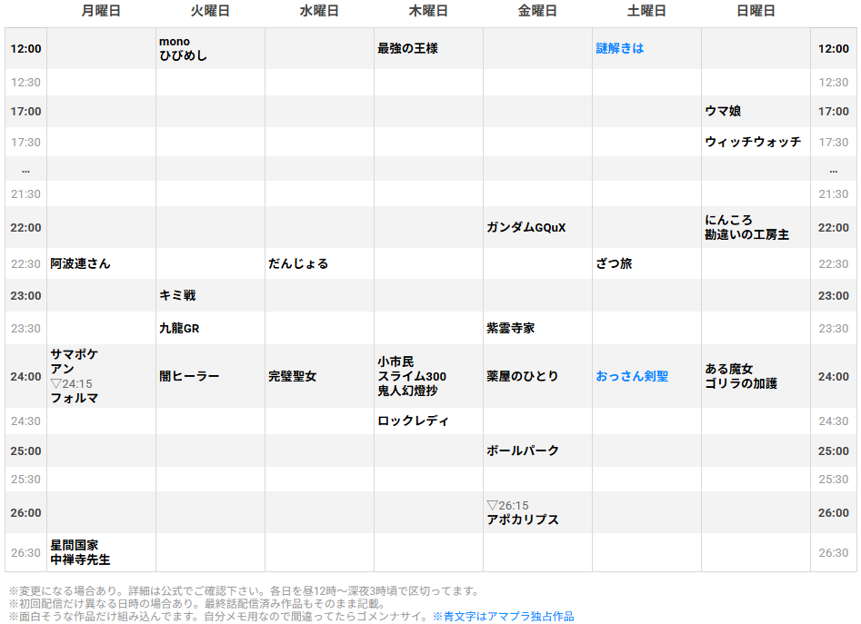Click the キミ戦 entry
The height and width of the screenshot is (624, 861).
[177, 295]
